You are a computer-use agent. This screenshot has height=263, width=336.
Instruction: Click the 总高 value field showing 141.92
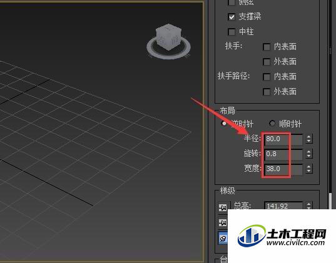tap(283, 206)
